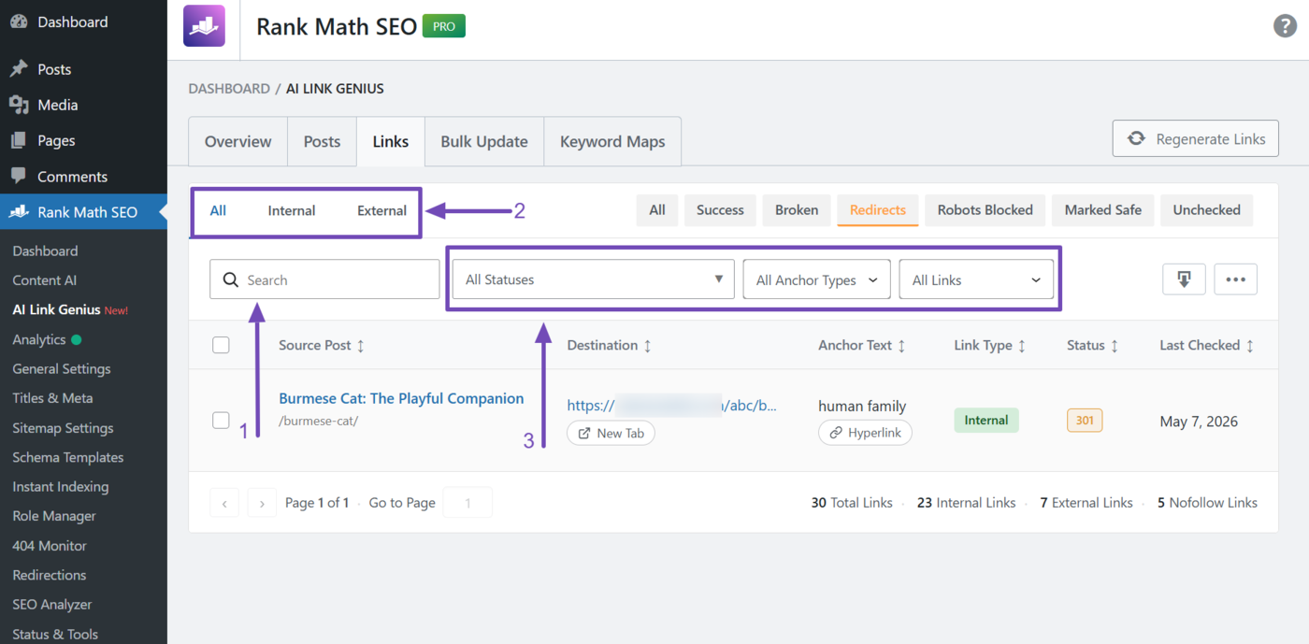Screen dimensions: 1309x644
Task: Click the Dashboard gauge icon in sidebar
Action: tap(19, 21)
